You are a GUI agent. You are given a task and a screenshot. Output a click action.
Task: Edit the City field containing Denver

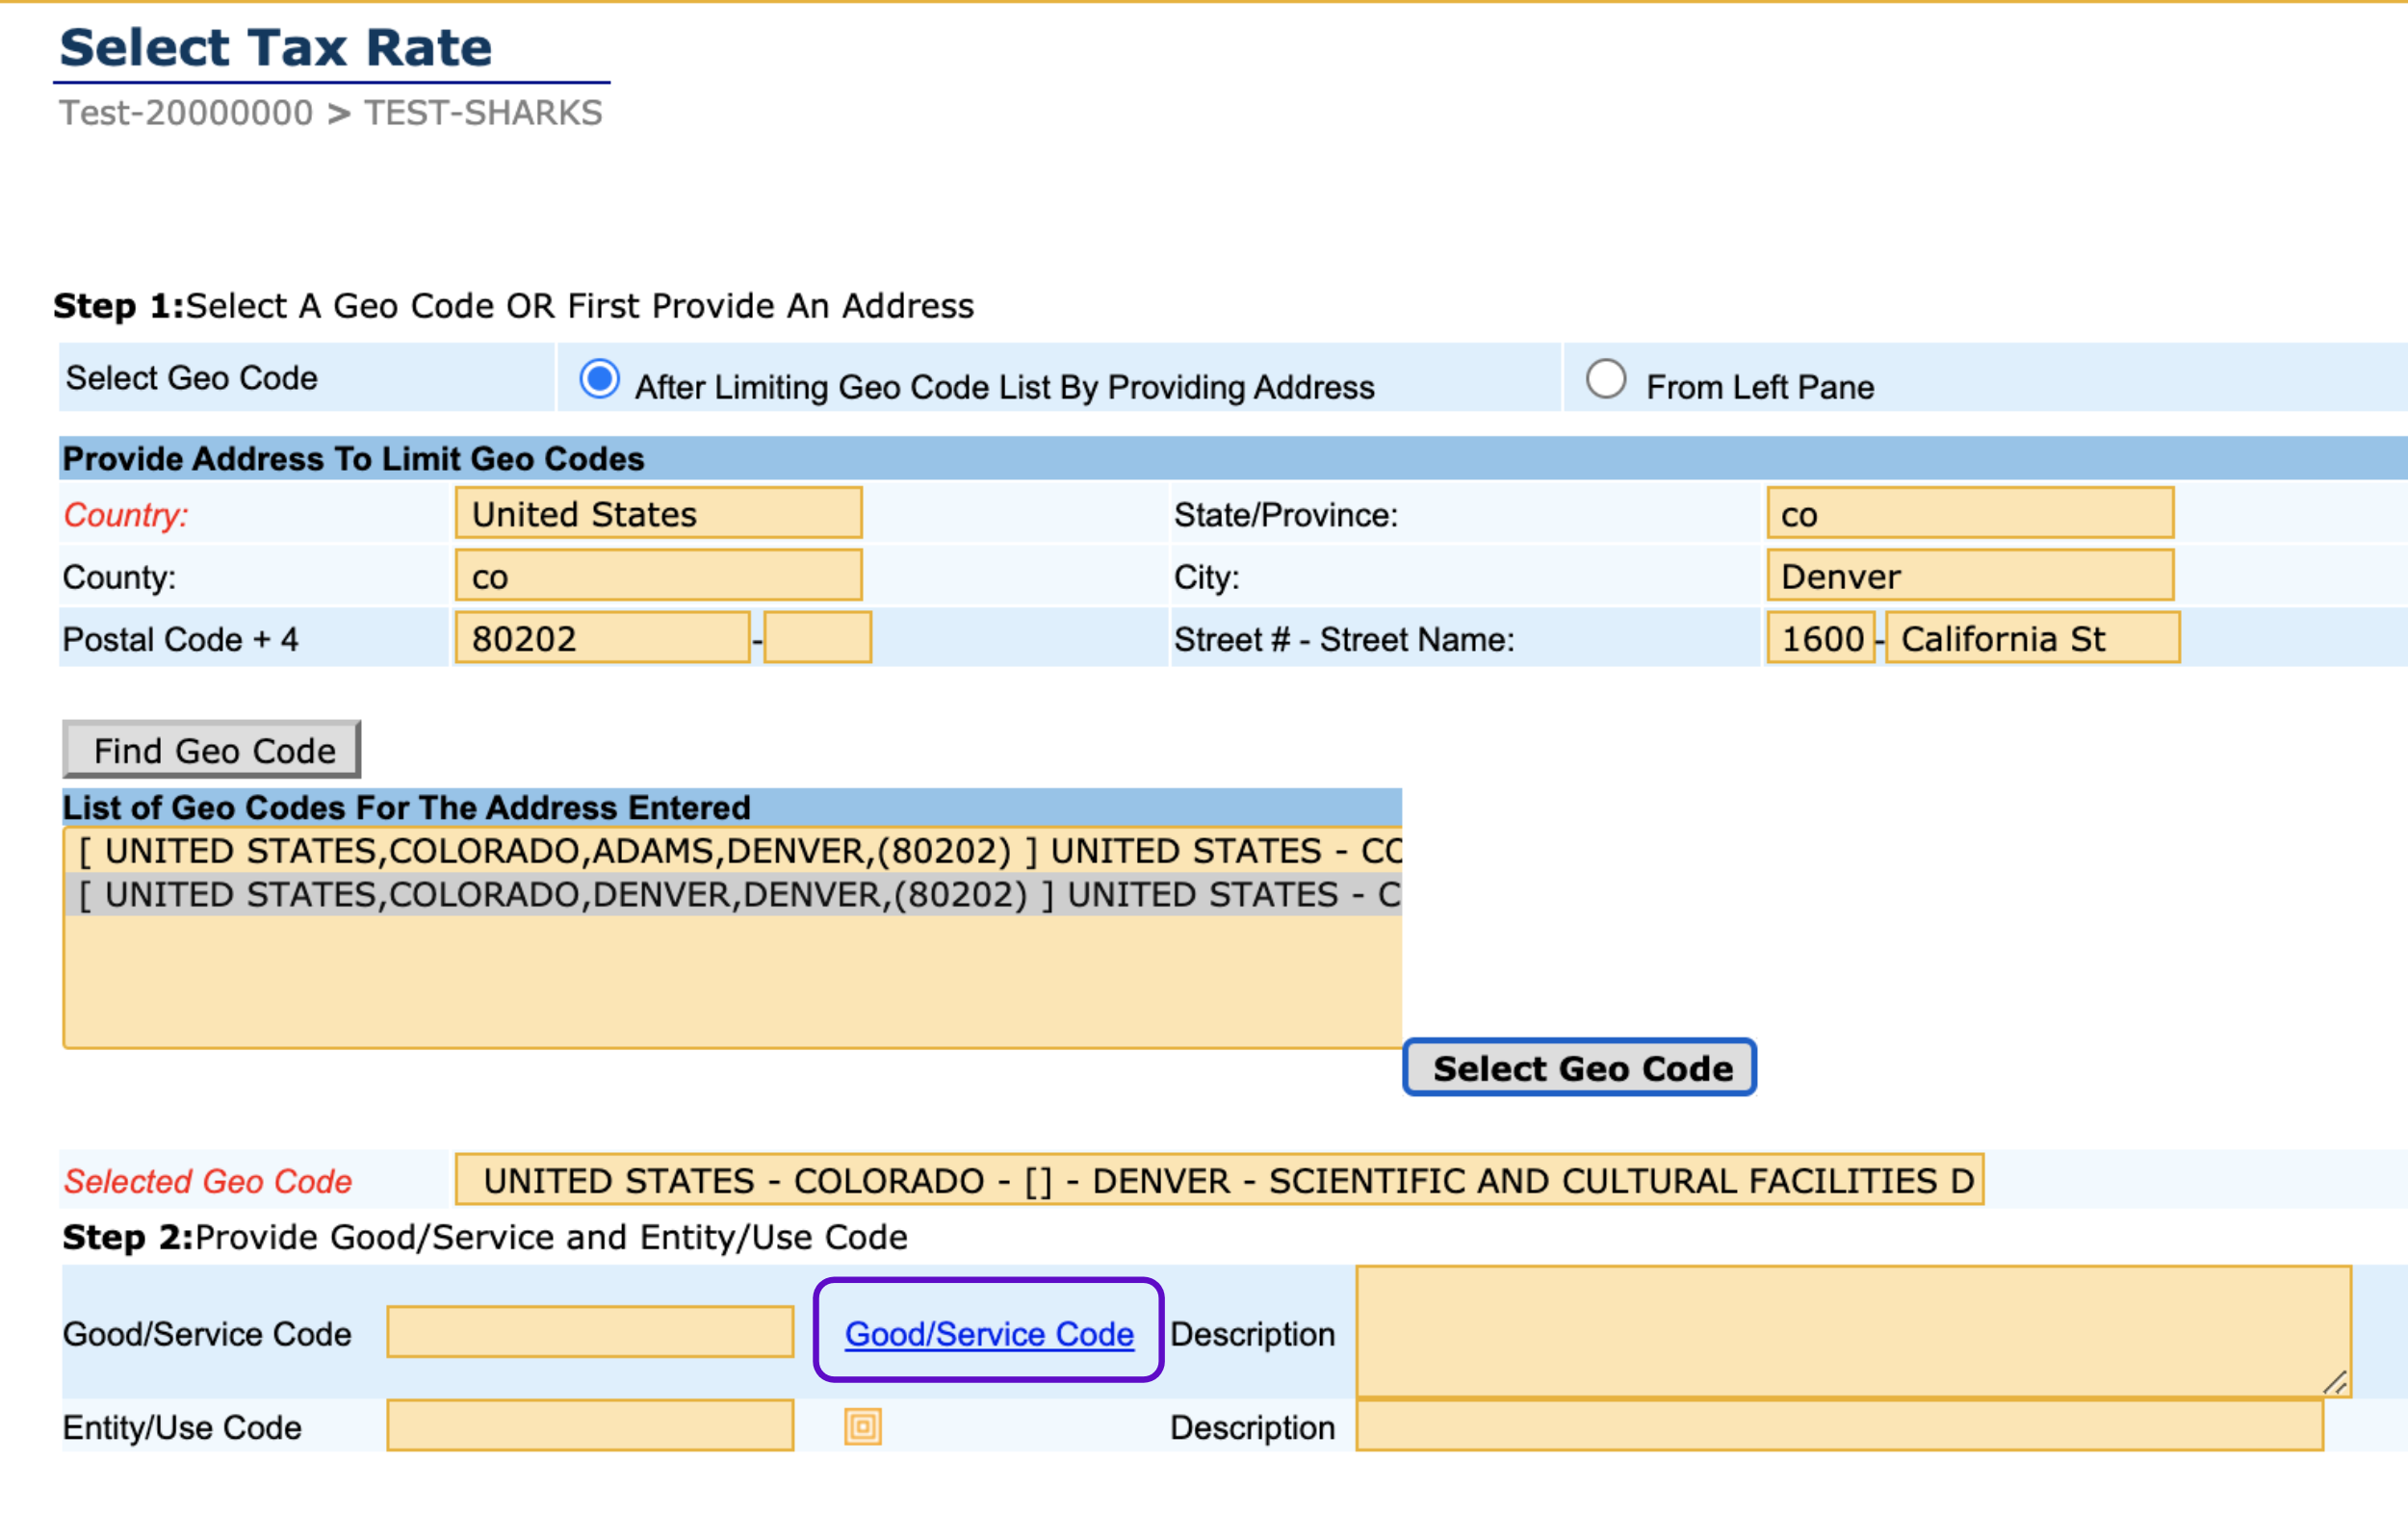pyautogui.click(x=1968, y=576)
